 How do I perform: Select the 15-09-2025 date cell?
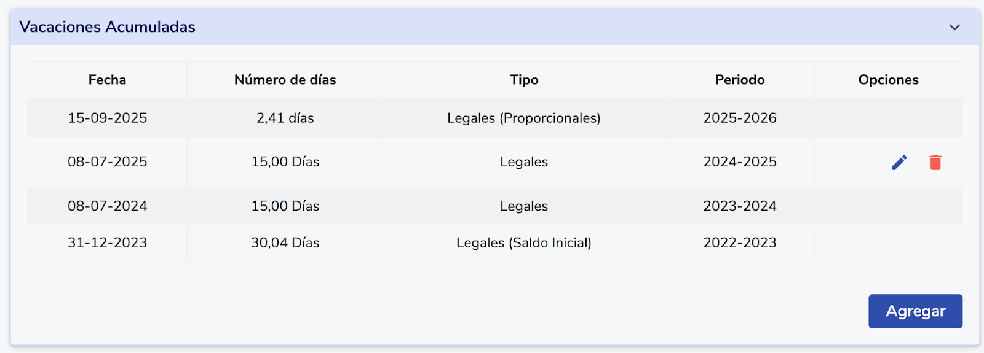pyautogui.click(x=107, y=118)
